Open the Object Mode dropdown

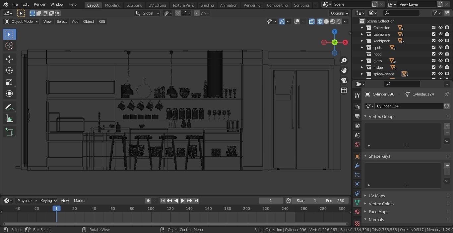tap(21, 21)
